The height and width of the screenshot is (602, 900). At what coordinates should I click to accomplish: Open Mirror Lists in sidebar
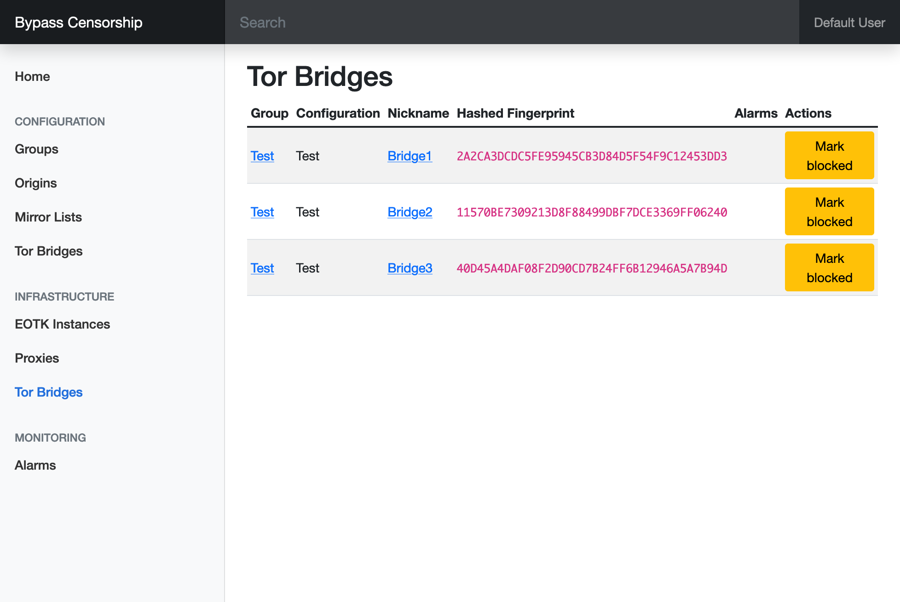coord(48,217)
